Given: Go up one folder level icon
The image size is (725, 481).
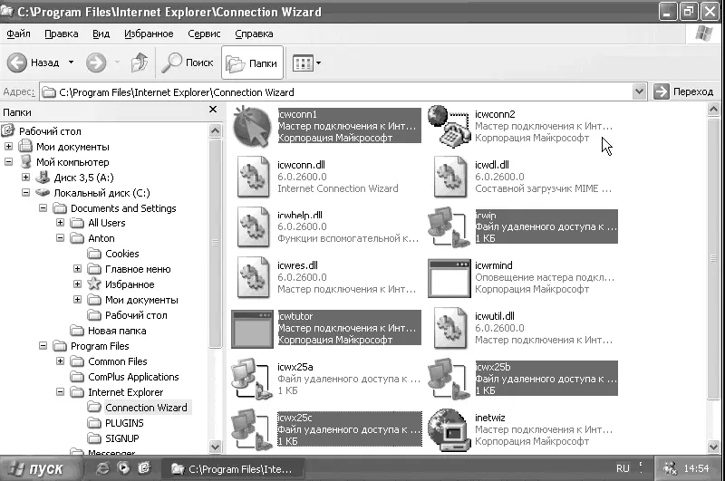Looking at the screenshot, I should click(140, 63).
